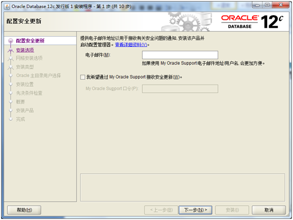The width and height of the screenshot is (293, 220).
Task: Open help with 帮助 button
Action: (x=24, y=210)
